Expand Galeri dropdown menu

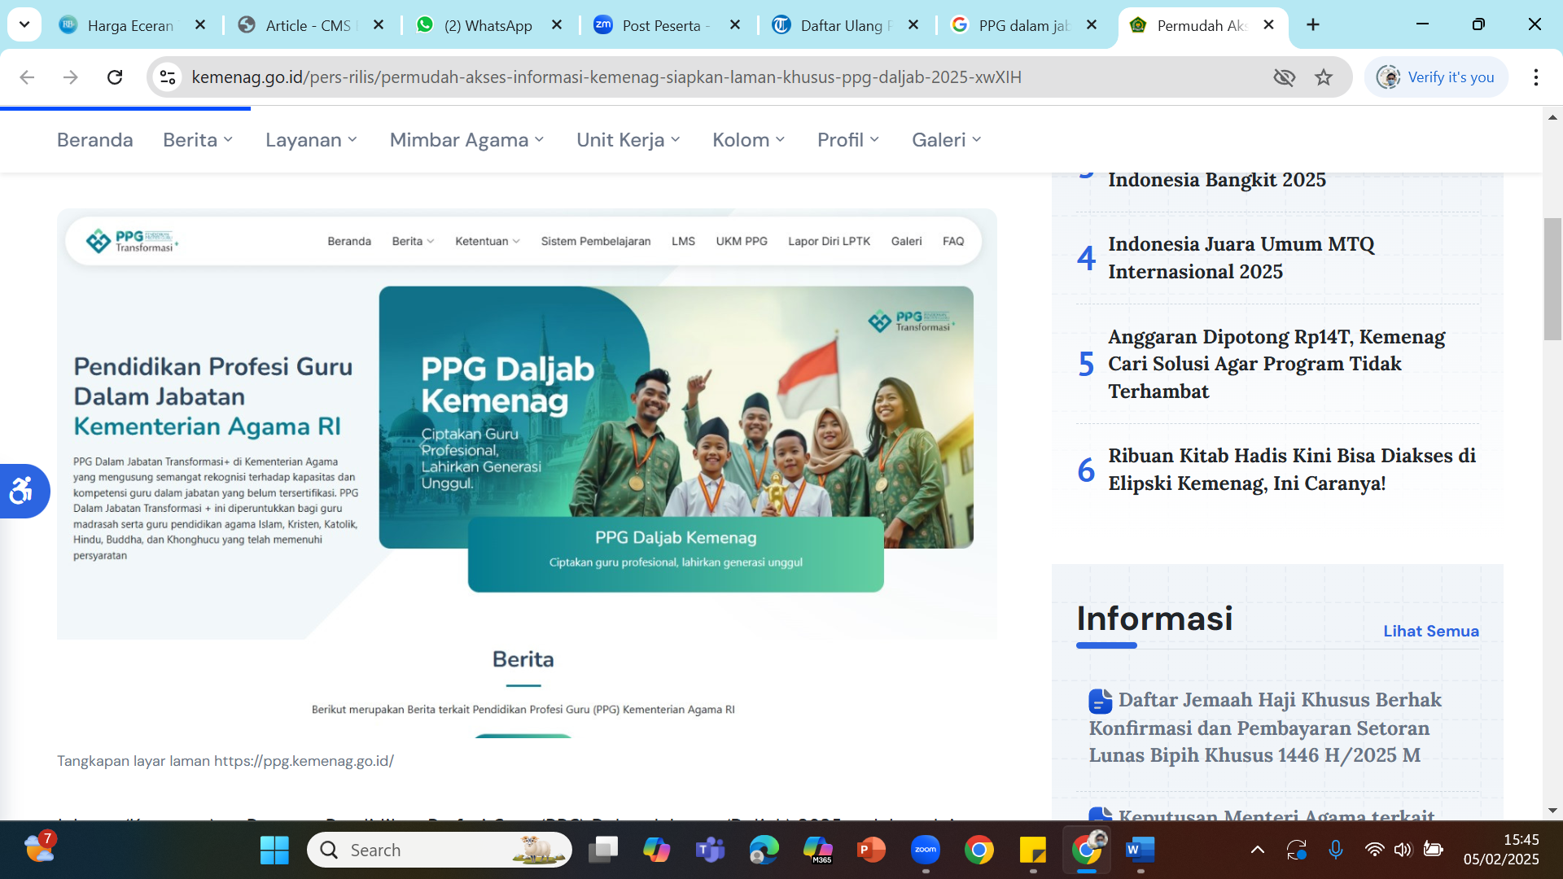coord(947,140)
